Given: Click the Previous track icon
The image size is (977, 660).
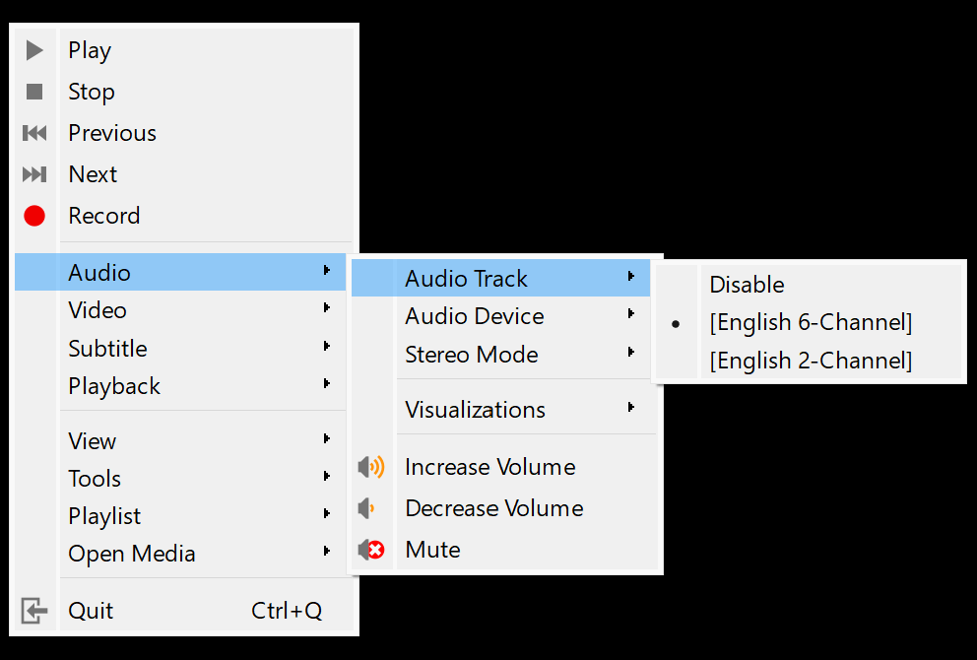Looking at the screenshot, I should pyautogui.click(x=34, y=133).
